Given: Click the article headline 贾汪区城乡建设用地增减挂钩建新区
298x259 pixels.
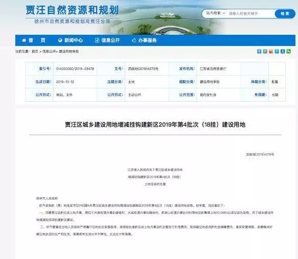Looking at the screenshot, I should pos(155,125).
